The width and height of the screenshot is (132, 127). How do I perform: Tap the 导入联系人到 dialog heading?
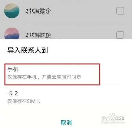pos(27,50)
